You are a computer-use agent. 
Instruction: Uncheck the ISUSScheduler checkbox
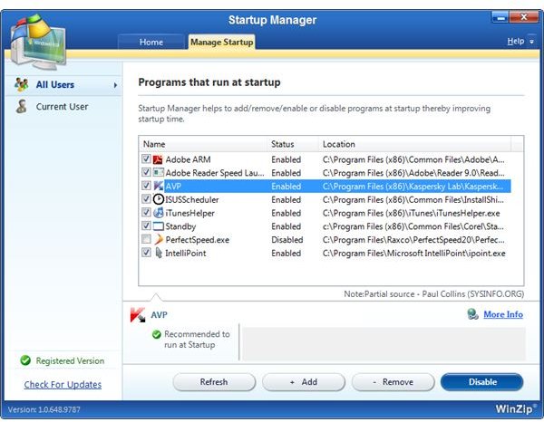tap(146, 199)
